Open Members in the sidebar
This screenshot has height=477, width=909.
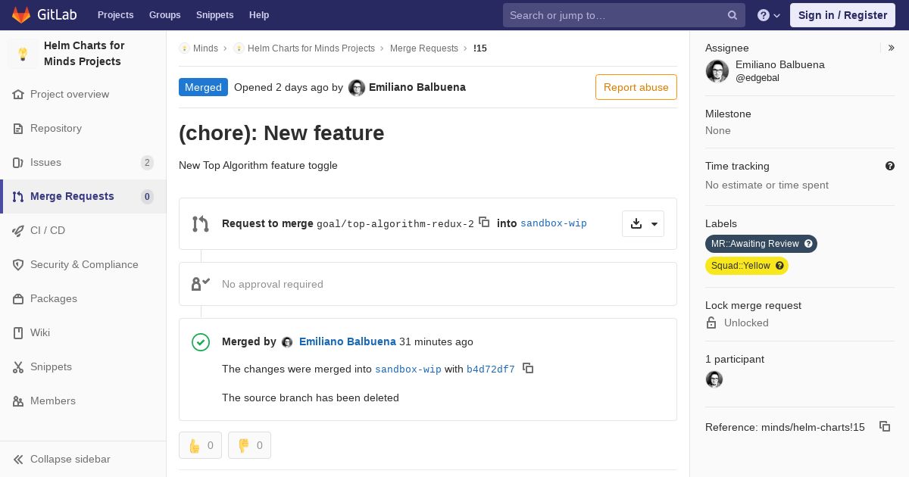53,401
